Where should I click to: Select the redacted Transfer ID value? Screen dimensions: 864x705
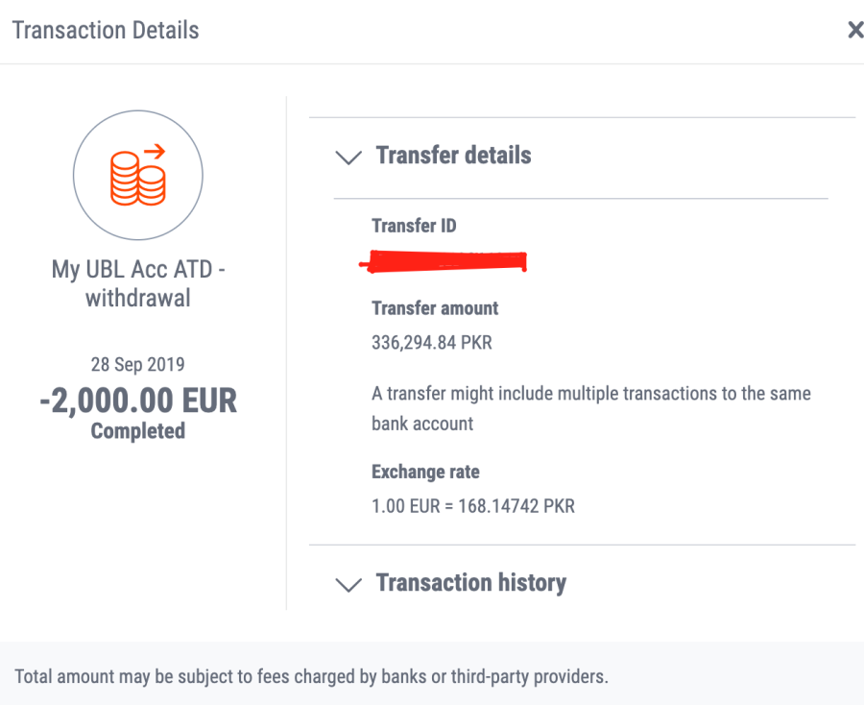(x=443, y=261)
